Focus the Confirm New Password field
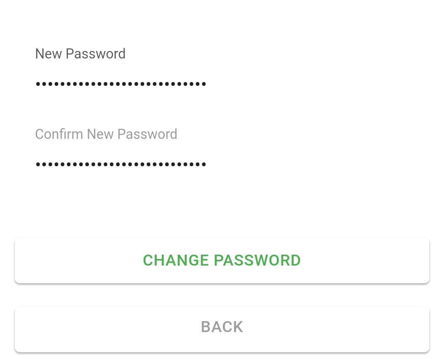Screen dimensions: 442x359 pyautogui.click(x=222, y=164)
